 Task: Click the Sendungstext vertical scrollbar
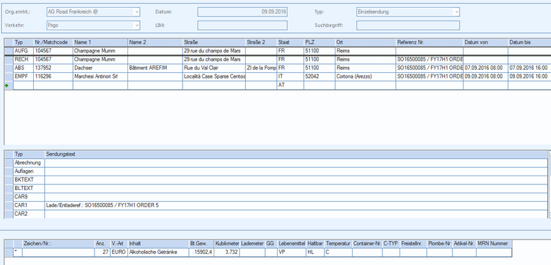pyautogui.click(x=550, y=184)
